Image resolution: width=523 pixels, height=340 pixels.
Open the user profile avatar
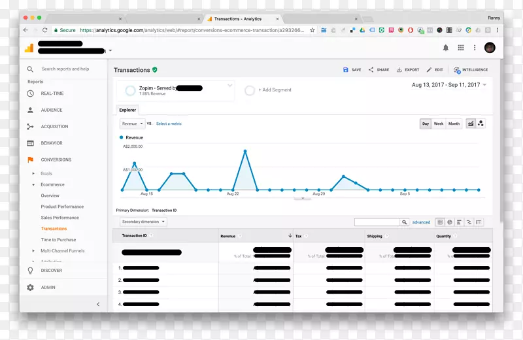tap(490, 48)
